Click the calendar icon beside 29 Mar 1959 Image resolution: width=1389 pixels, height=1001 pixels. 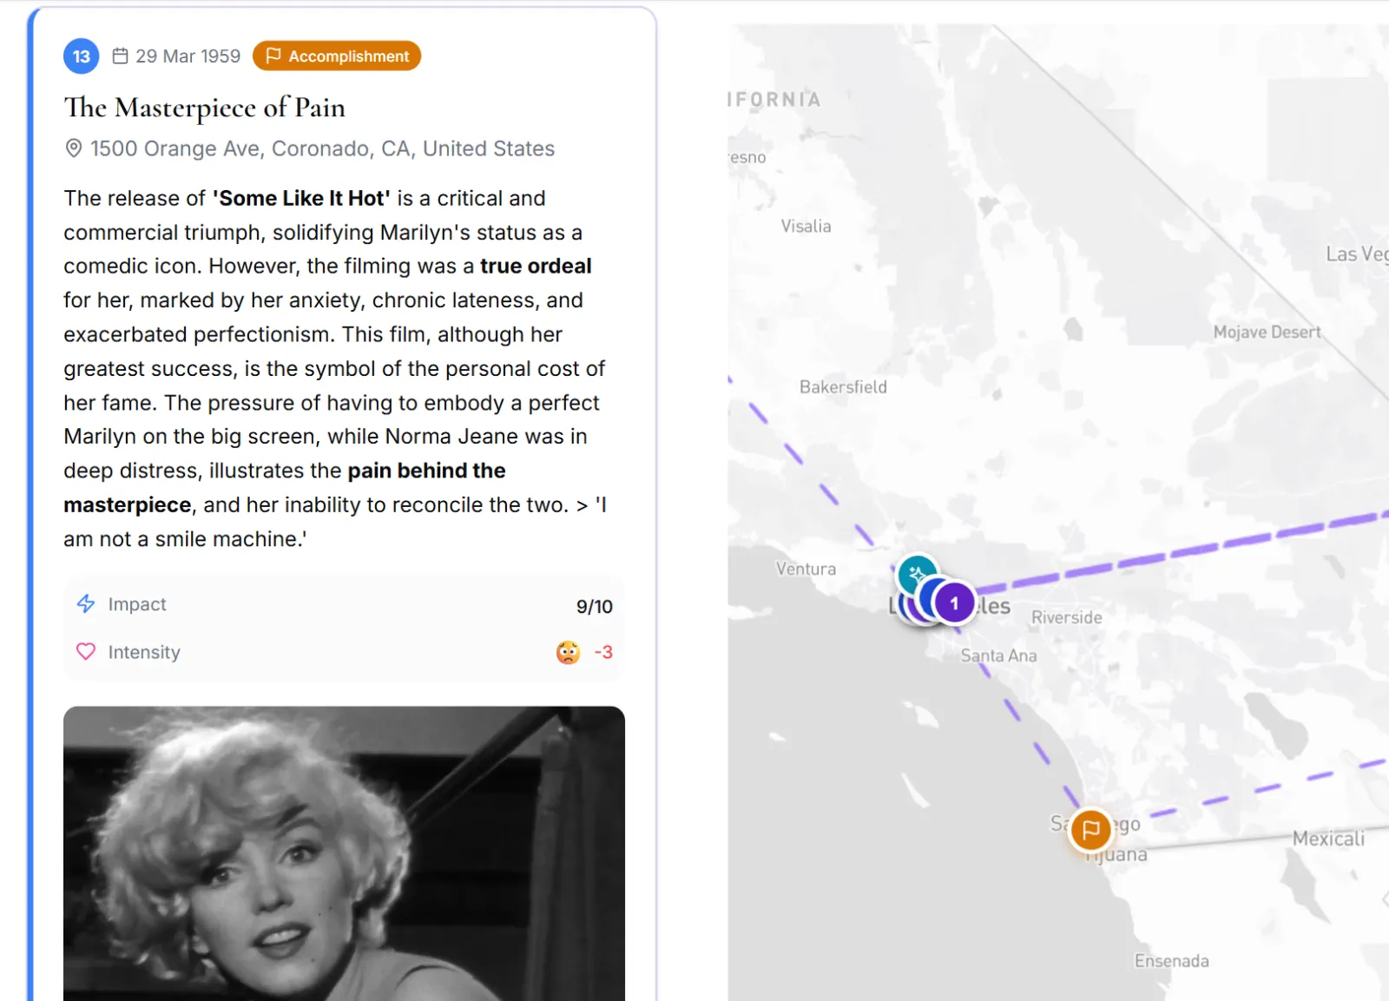[x=121, y=56]
